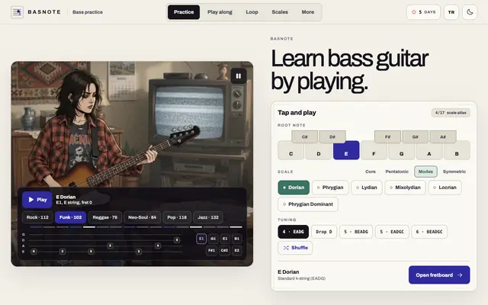Select the Mixolydian scale
The image size is (488, 305).
tap(405, 188)
